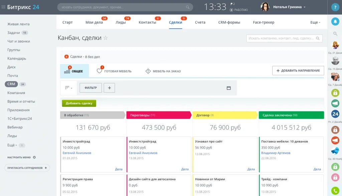Image resolution: width=342 pixels, height=196 pixels.
Task: Open chat with gray-haired man avatar
Action: point(335,61)
